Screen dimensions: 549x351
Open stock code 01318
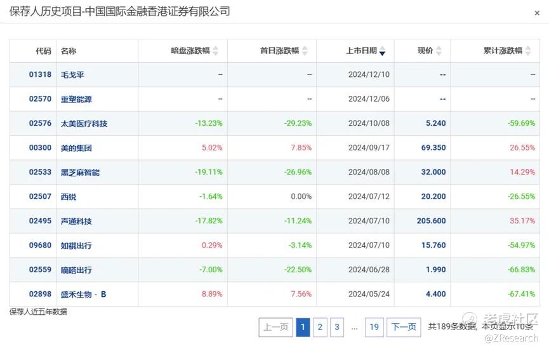coord(40,75)
